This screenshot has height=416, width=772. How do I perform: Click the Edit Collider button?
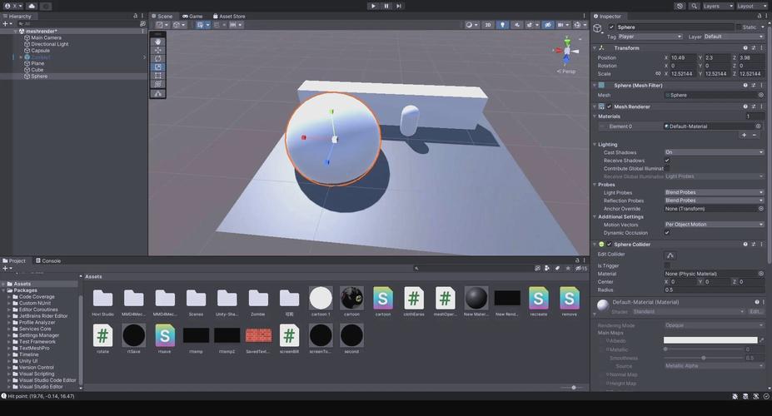(670, 255)
